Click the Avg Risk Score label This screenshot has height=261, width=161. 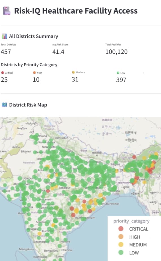pyautogui.click(x=60, y=45)
